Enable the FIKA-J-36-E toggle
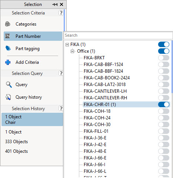173x178 pixels. point(164,138)
